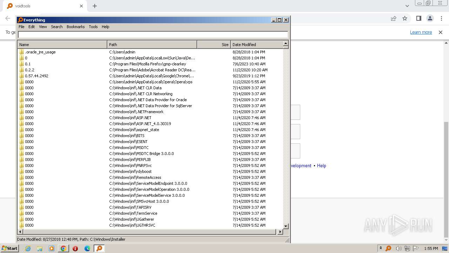The image size is (449, 253).
Task: Open Chrome side panel icon
Action: tap(418, 18)
